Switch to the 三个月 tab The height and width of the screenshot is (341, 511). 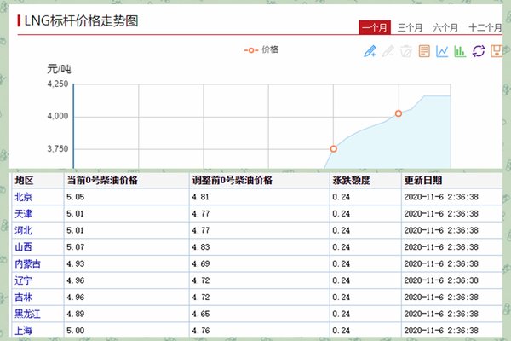(411, 28)
